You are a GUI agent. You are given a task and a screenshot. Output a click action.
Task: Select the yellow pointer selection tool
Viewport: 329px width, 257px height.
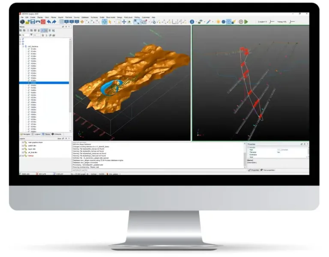[110, 22]
